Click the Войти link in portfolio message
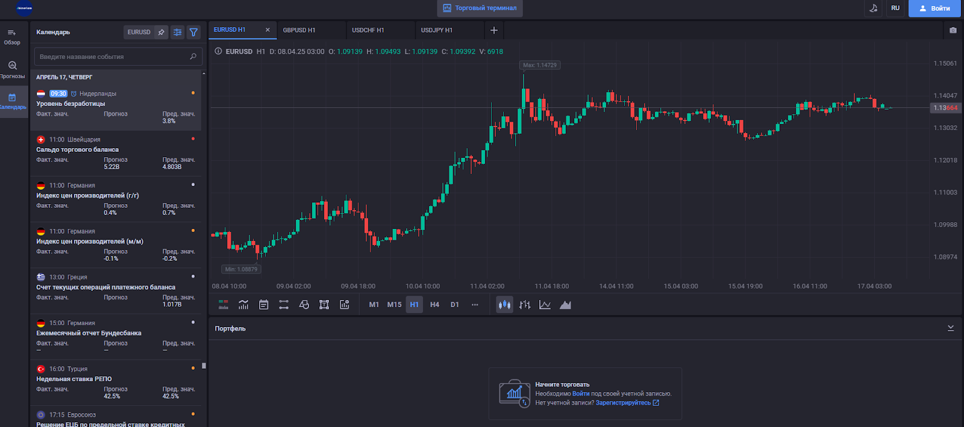 (x=581, y=394)
